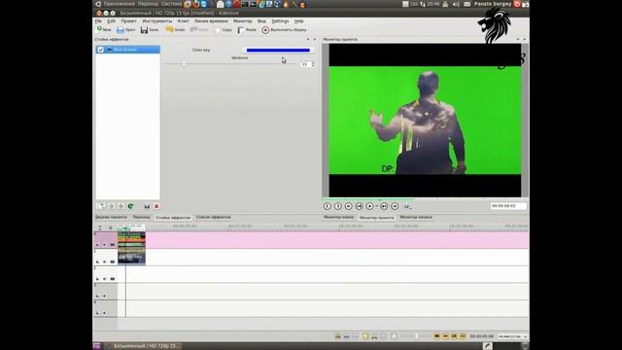The width and height of the screenshot is (622, 350).
Task: Copy the selection using the Copy button
Action: [224, 30]
